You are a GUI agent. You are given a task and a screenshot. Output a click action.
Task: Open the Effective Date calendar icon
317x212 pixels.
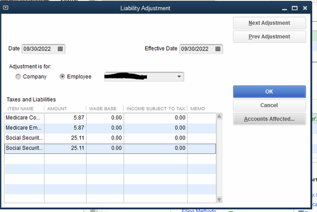pos(218,49)
